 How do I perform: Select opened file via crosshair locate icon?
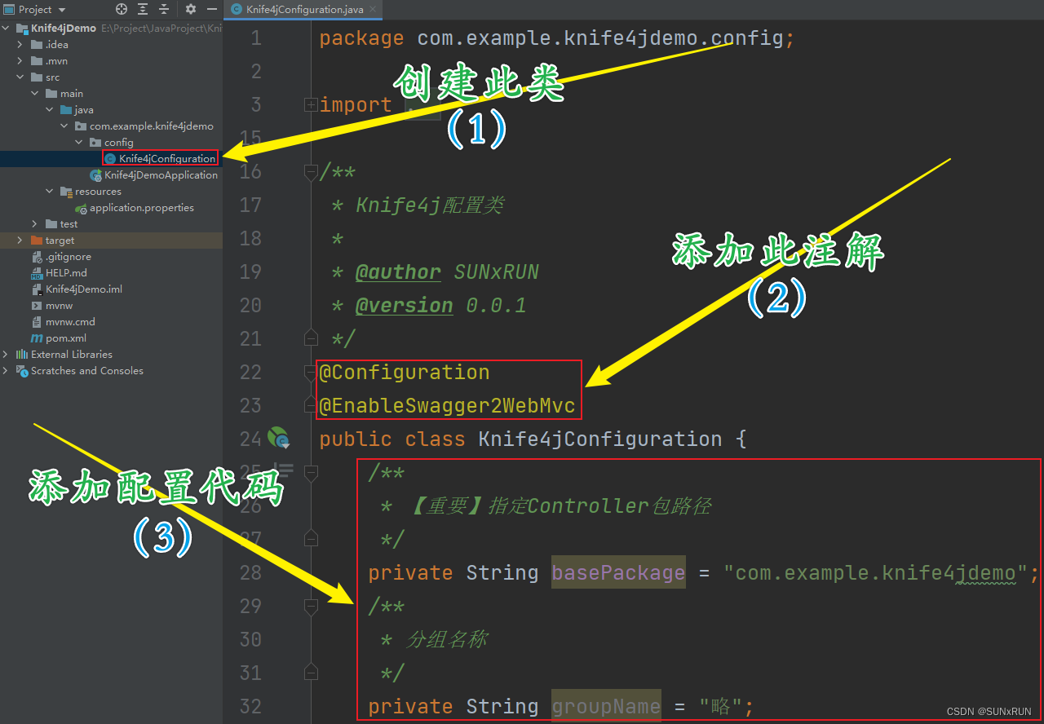[x=122, y=9]
